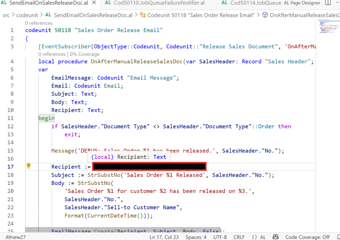Close the SendEmailOnSalesReleaseDoc.al tab
The image size is (340, 240).
94,3
